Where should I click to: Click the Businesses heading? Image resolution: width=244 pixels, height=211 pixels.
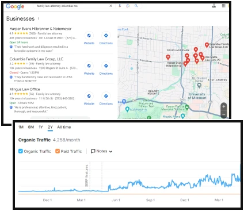click(x=20, y=19)
